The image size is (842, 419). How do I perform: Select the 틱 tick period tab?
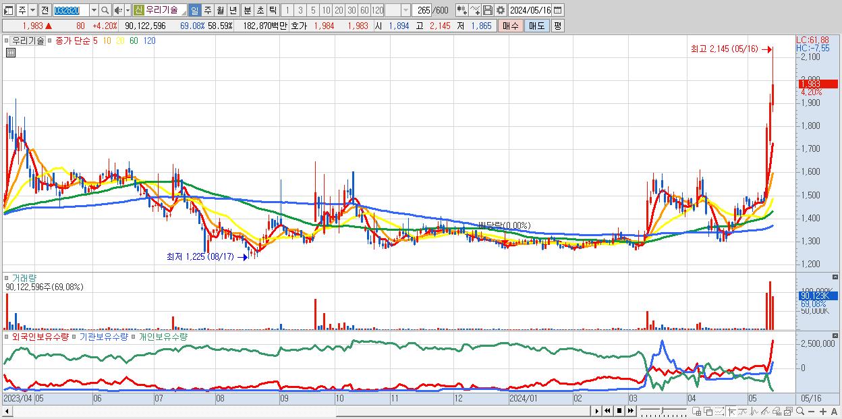[273, 10]
